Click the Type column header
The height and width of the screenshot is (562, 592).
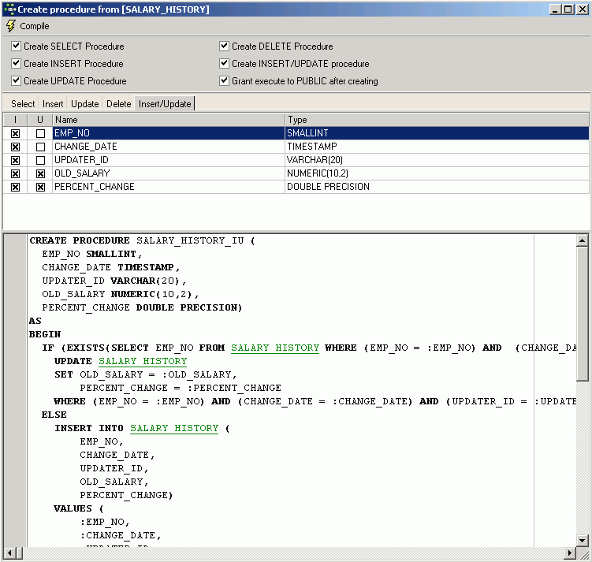[437, 120]
